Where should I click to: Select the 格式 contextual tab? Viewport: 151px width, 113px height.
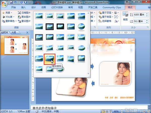[130, 7]
